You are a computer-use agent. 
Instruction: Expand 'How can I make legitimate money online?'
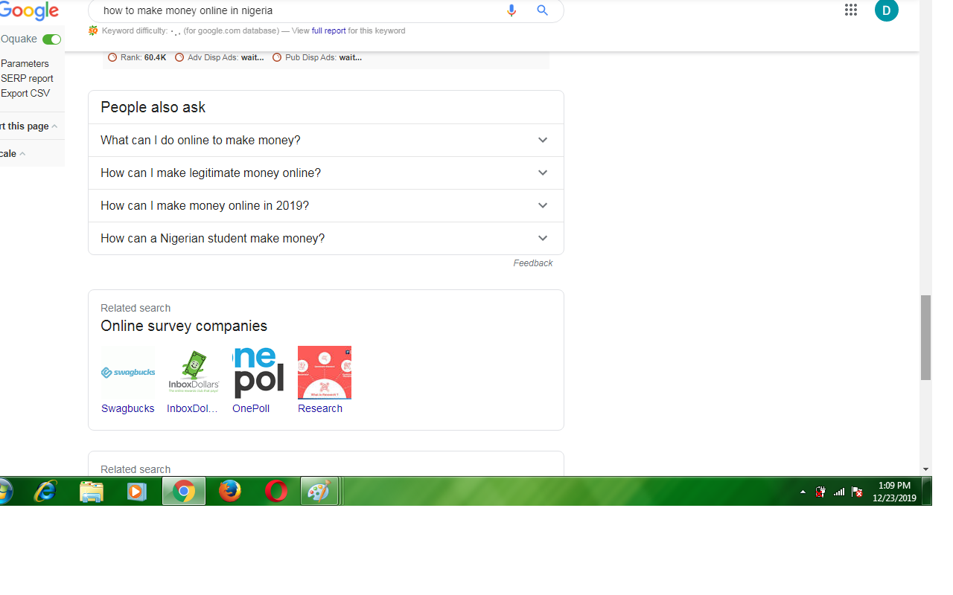(x=325, y=173)
